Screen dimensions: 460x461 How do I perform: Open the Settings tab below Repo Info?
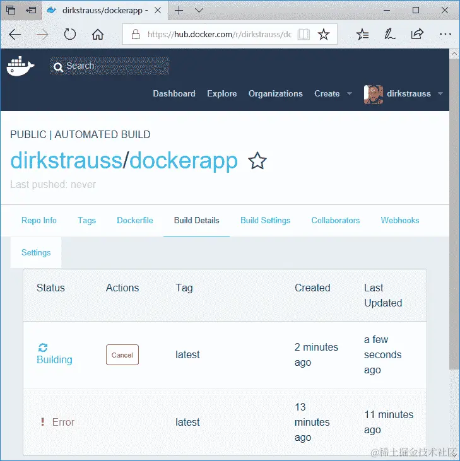point(36,252)
